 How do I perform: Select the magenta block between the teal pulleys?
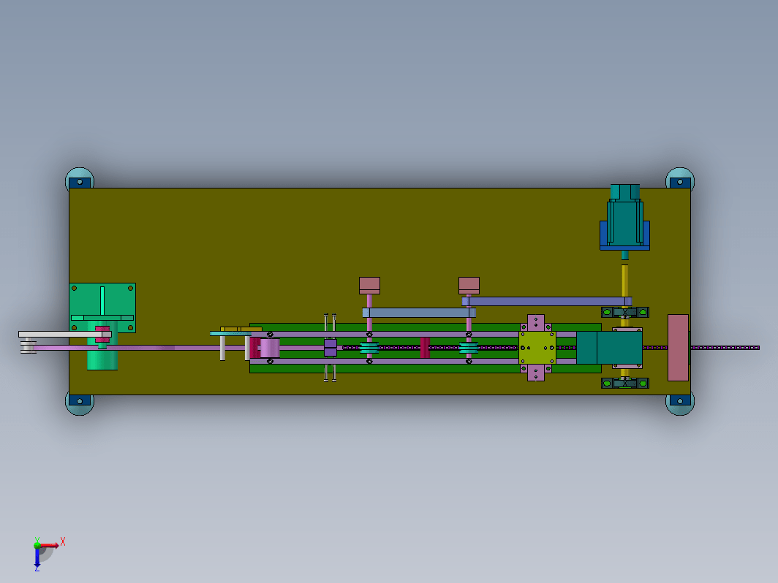(x=425, y=348)
